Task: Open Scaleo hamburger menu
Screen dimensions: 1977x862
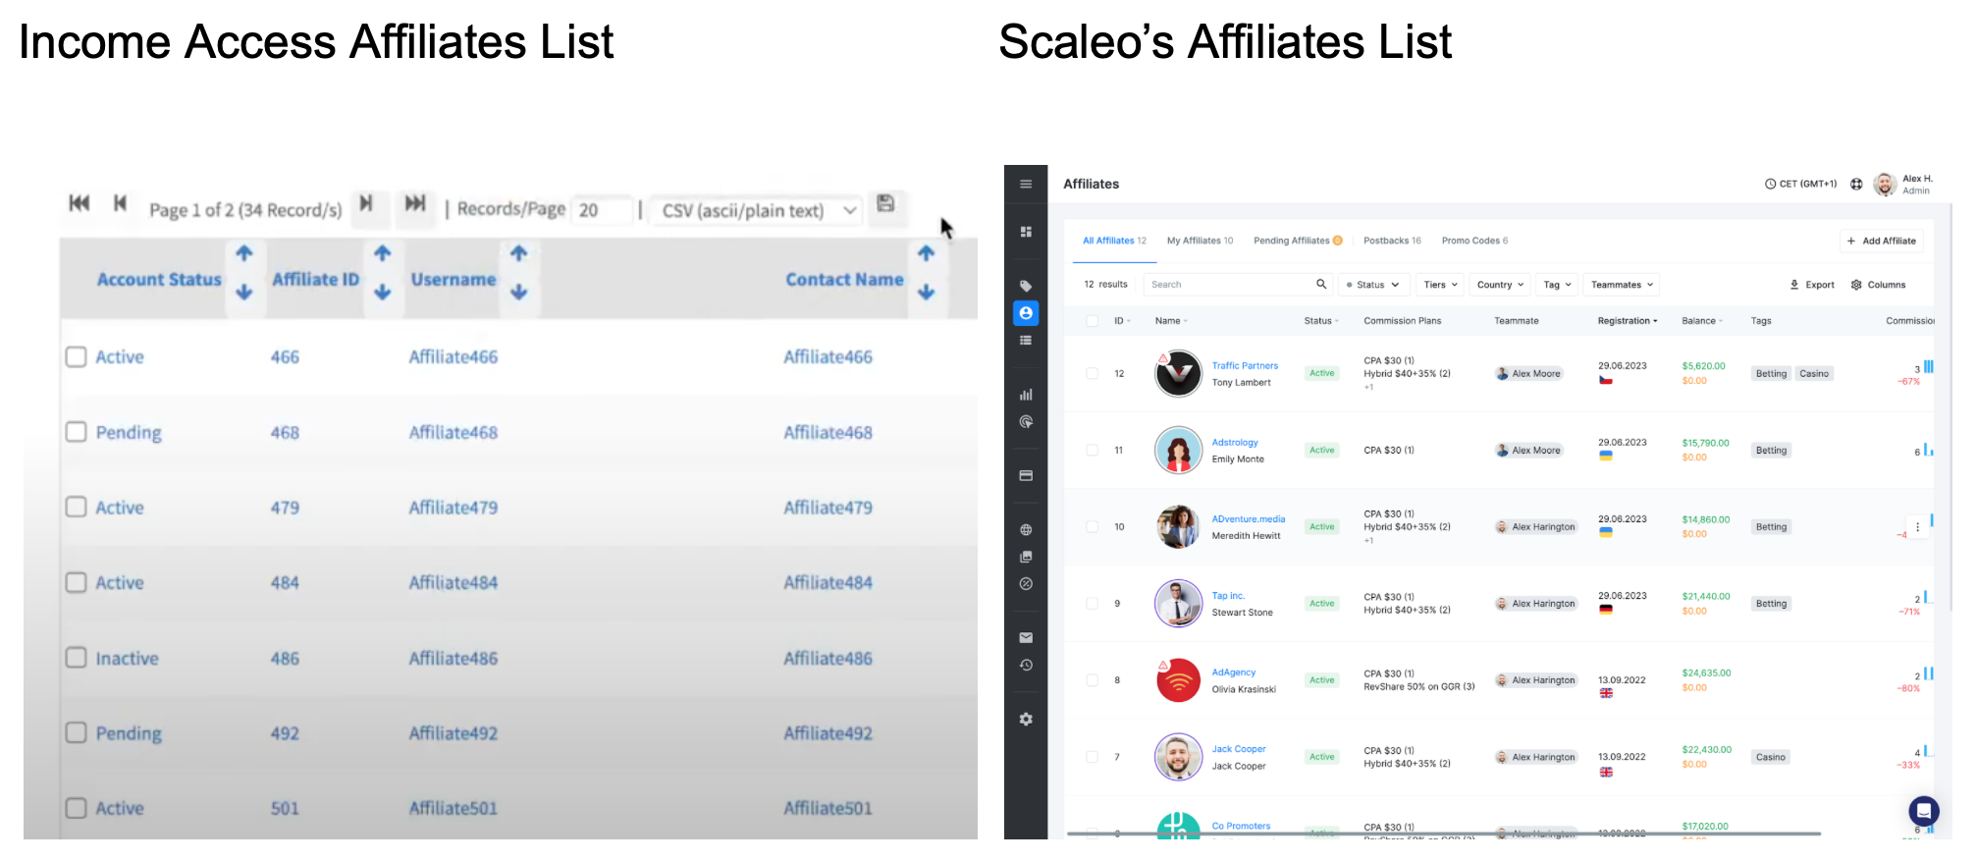Action: coord(1026,184)
